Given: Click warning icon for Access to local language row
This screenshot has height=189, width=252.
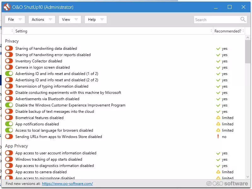Looking at the screenshot, I should pos(218,130).
